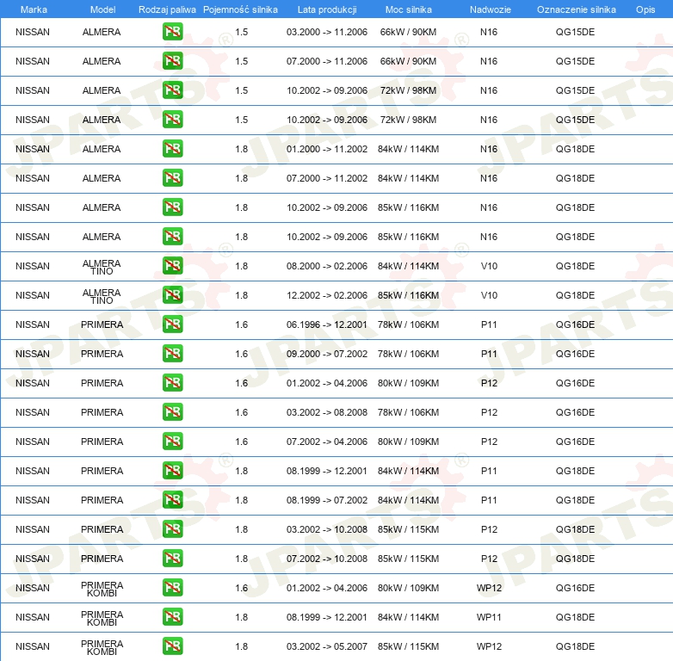673x661 pixels.
Task: Click 'ALMERA TINO' model in the 08.2000 -> 02.2006 row
Action: [x=102, y=267]
